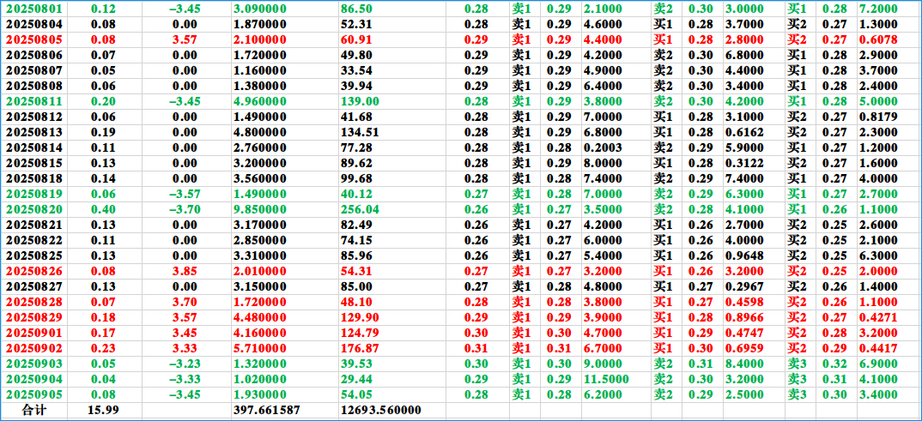
Task: Click date cell 20250806
Action: pyautogui.click(x=33, y=55)
